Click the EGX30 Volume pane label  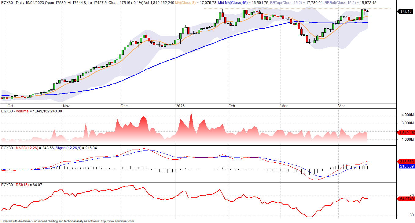click(x=21, y=111)
